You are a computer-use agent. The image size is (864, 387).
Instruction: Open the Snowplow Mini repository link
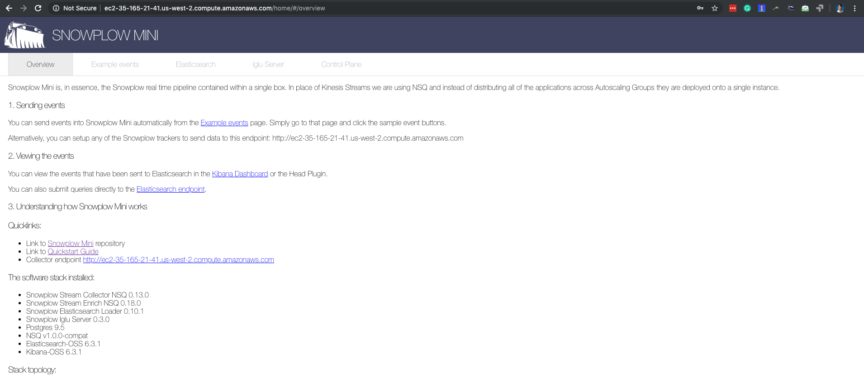(x=71, y=243)
